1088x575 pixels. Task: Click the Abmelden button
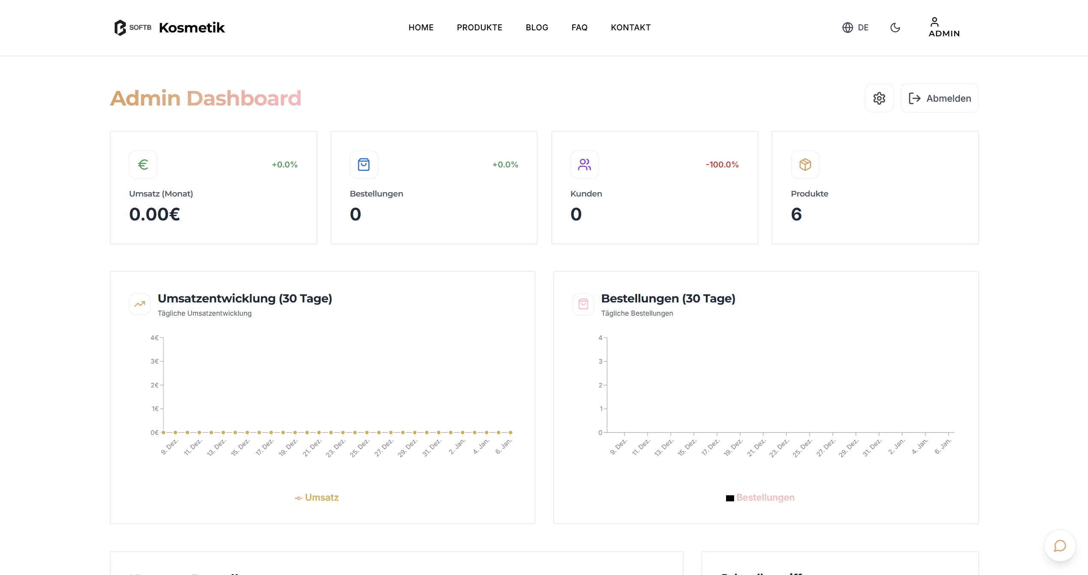tap(939, 98)
